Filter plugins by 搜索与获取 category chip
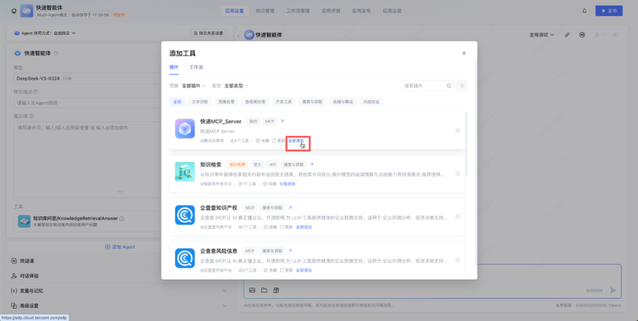Viewport: 638px width, 321px height. (313, 102)
